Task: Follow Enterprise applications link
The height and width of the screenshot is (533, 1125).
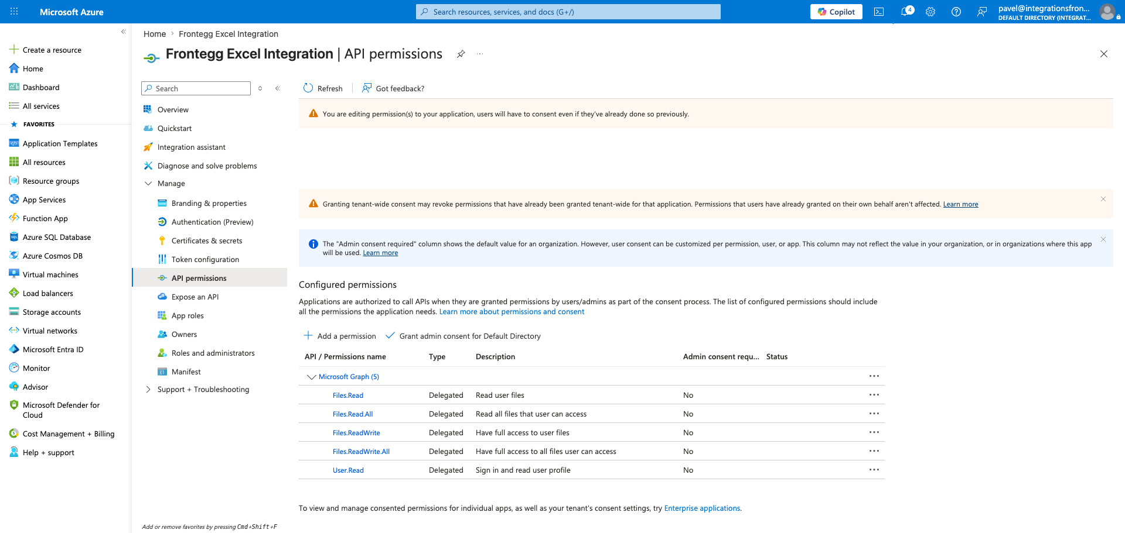Action: coord(702,508)
